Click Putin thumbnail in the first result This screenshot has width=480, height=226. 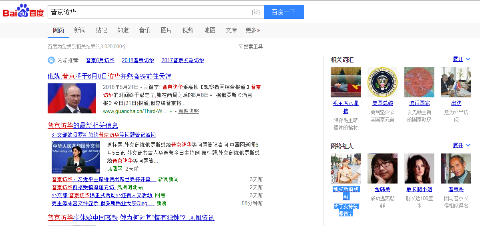tap(72, 98)
